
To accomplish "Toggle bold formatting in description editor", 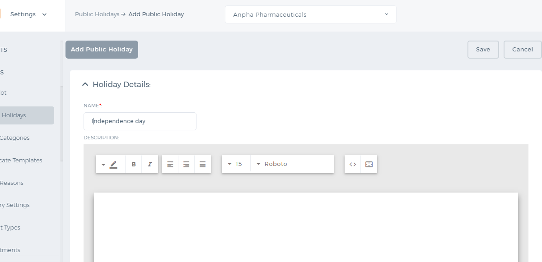I will [134, 164].
